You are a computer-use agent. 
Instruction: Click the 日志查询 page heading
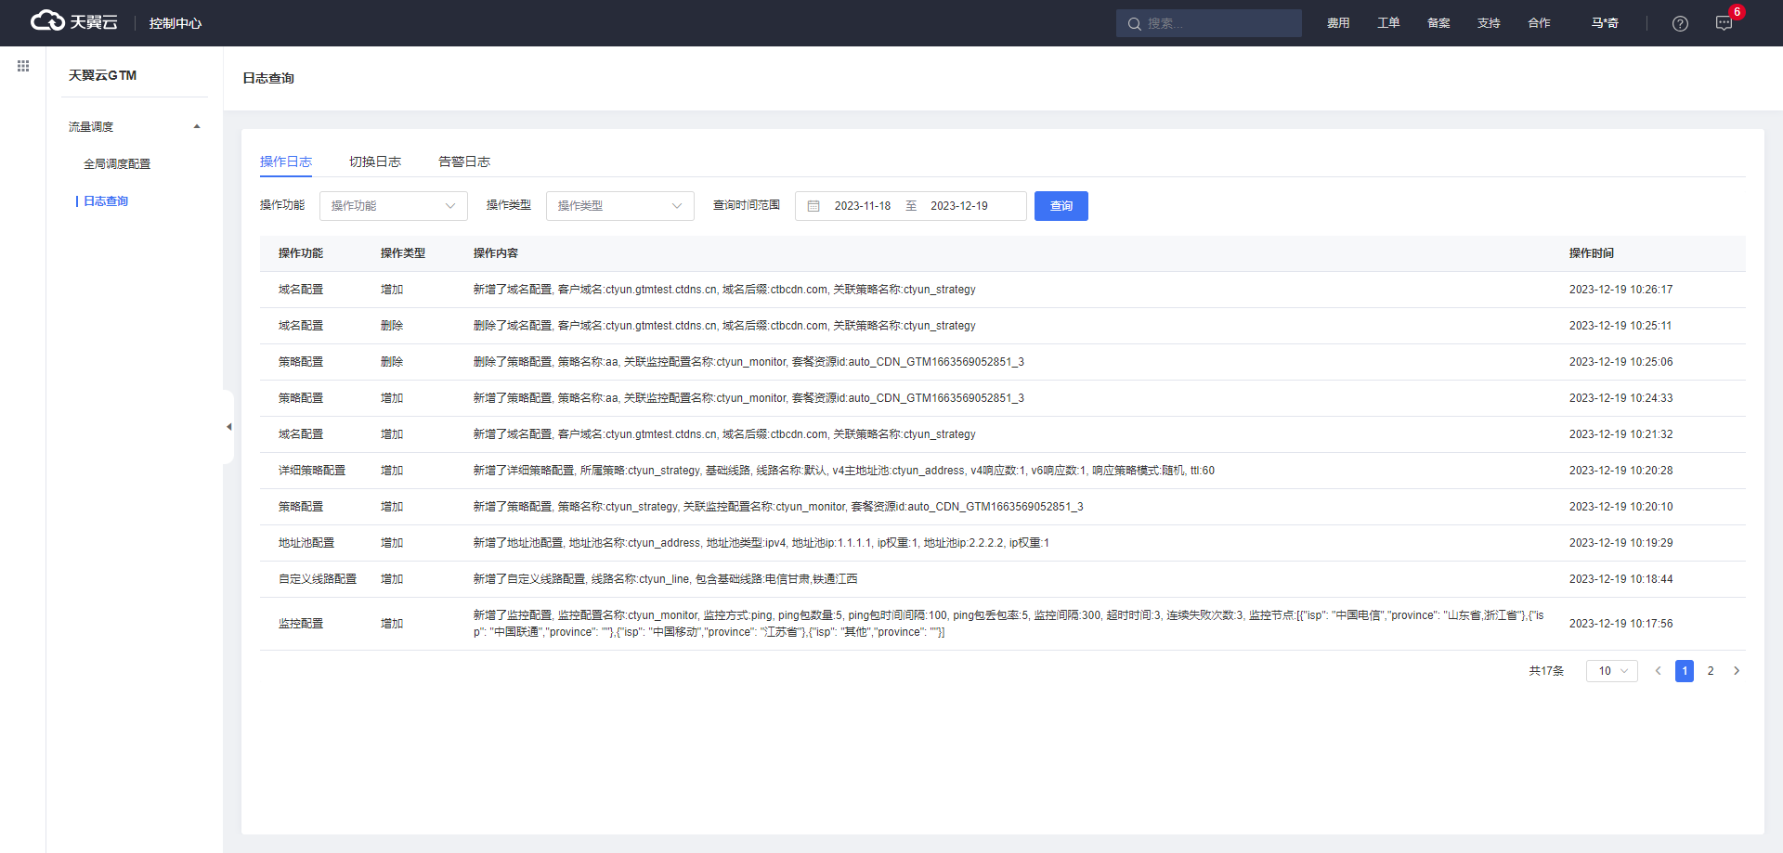[268, 78]
